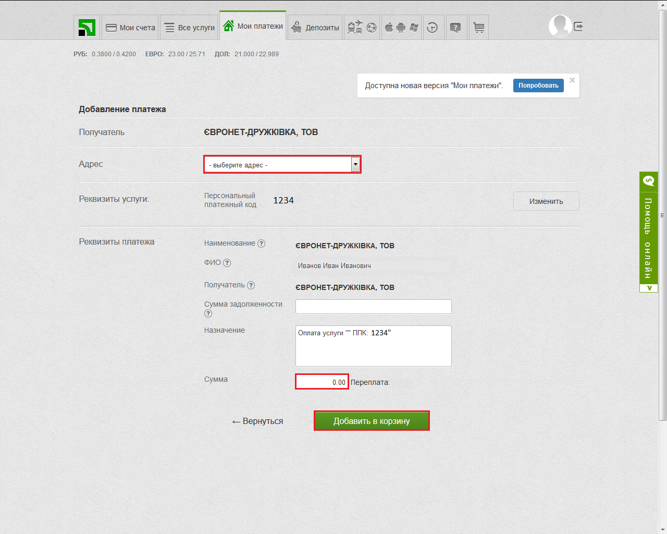Open the Депозиты tab
The height and width of the screenshot is (534, 667).
point(315,28)
